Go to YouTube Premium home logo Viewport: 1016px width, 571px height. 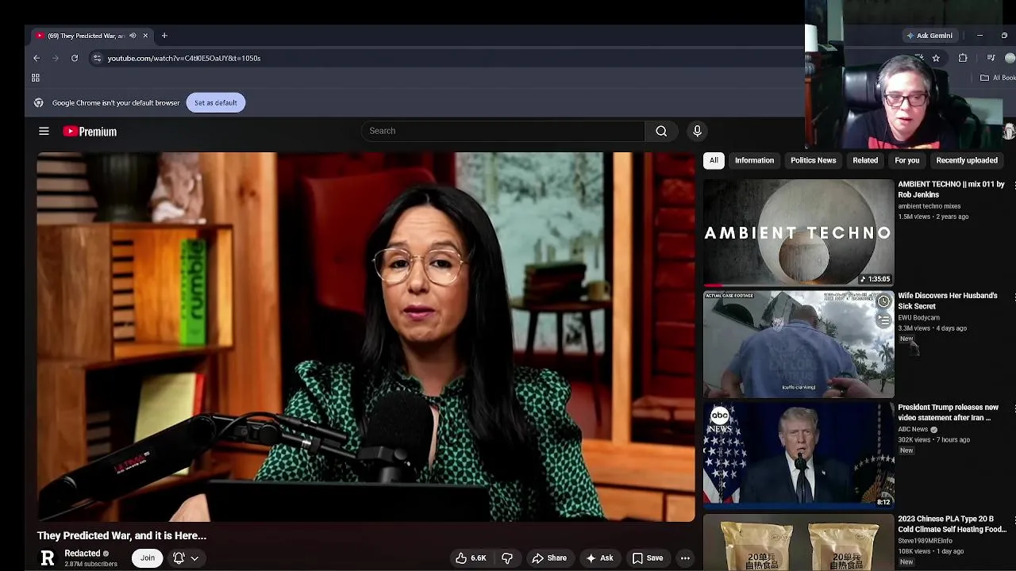(x=90, y=132)
